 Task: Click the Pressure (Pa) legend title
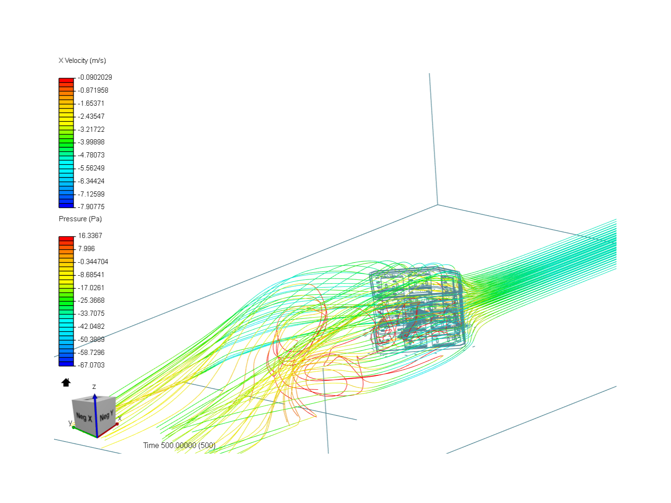(x=80, y=219)
